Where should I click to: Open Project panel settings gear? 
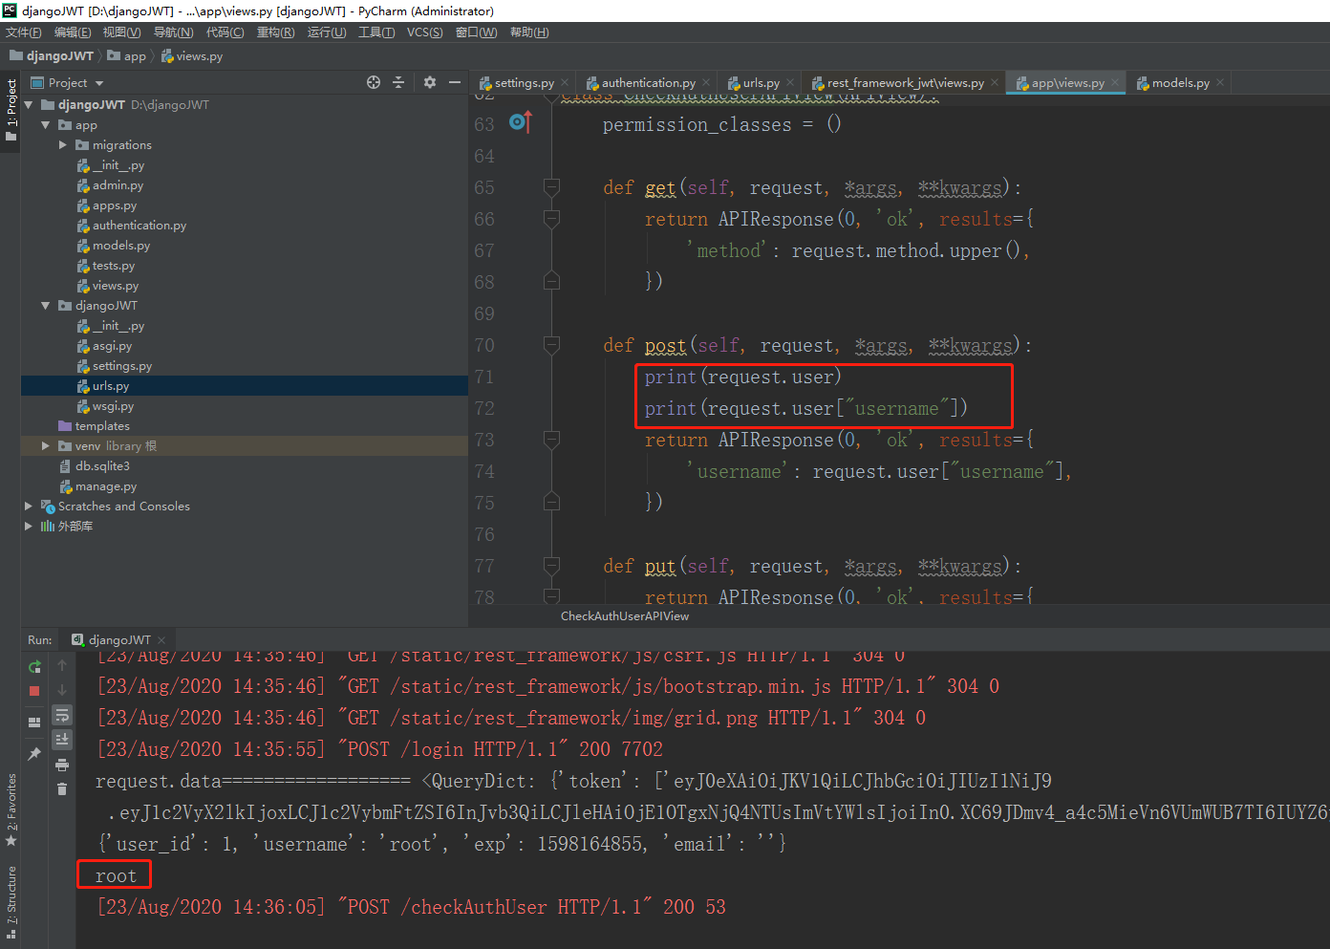430,82
